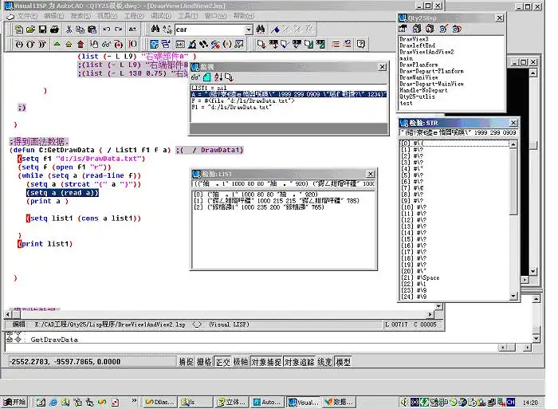
Task: Click the Help question mark toolbar icon
Action: (360, 44)
